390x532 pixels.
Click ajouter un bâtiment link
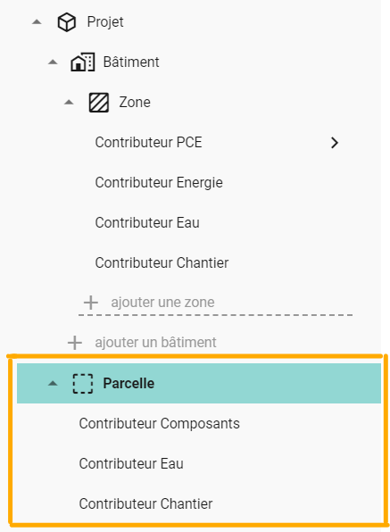(155, 343)
